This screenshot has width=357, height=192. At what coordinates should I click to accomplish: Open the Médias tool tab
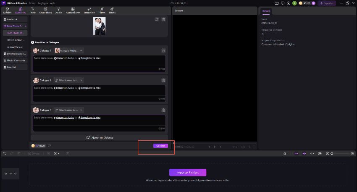(7, 11)
